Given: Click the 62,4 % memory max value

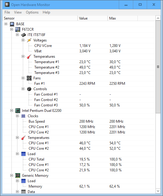Looking at the screenshot, I should point(115,186).
